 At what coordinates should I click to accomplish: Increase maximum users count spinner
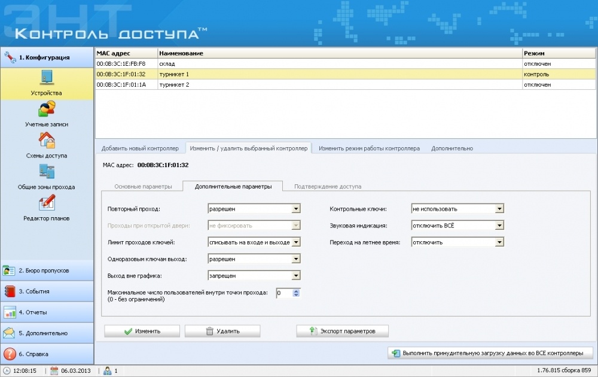(x=297, y=291)
